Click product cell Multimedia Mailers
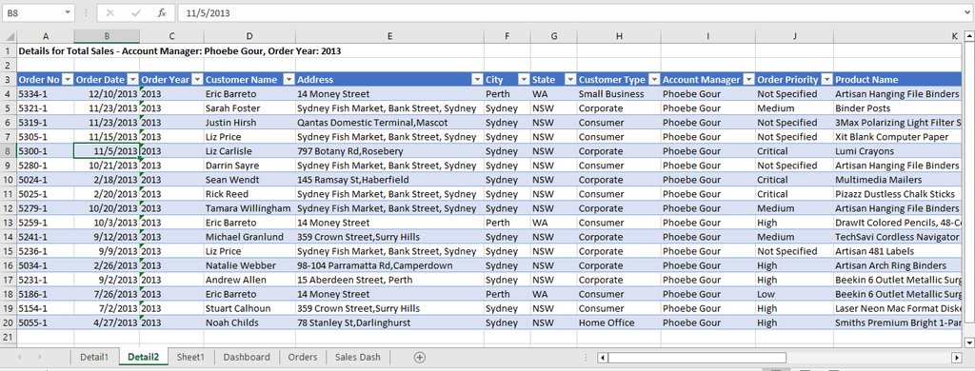 point(898,180)
